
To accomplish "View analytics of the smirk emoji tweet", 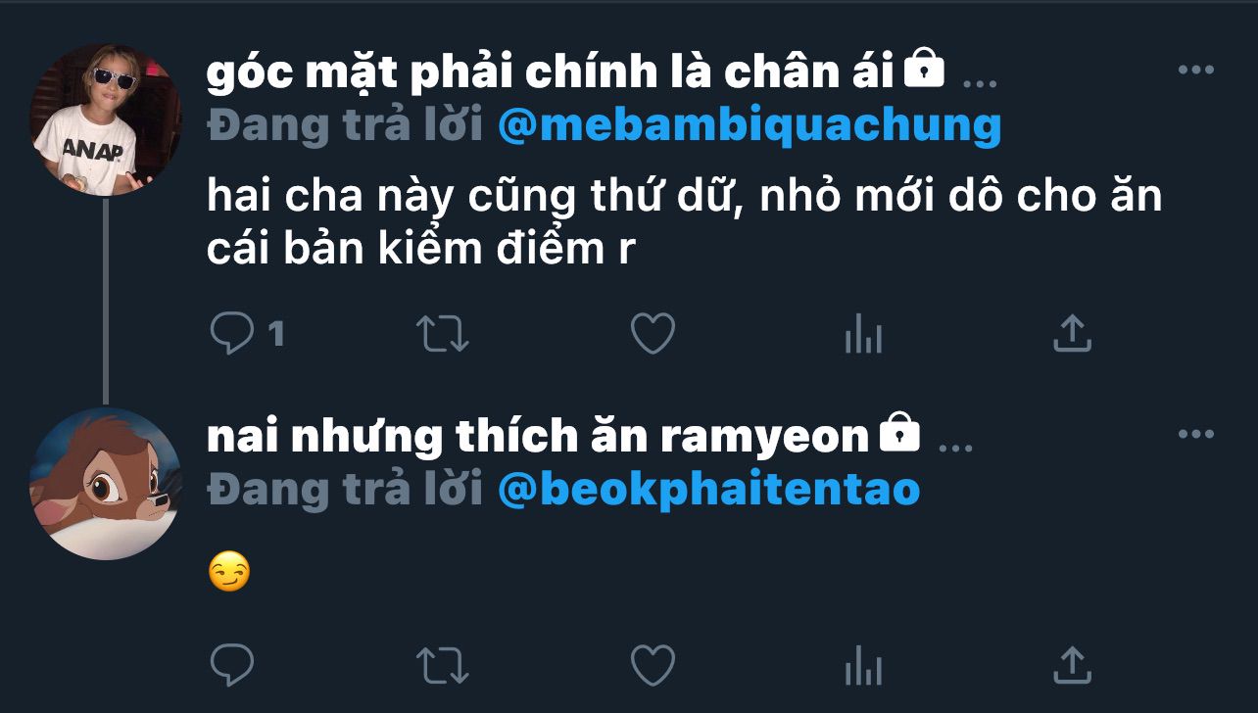I will pyautogui.click(x=863, y=667).
